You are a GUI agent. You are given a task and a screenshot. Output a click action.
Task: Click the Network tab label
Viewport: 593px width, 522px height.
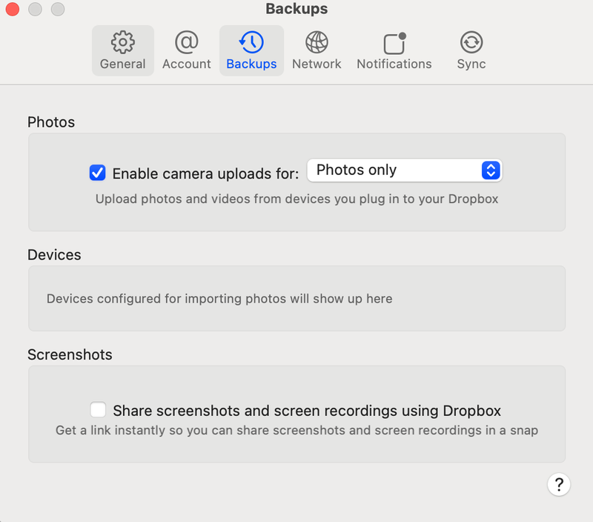tap(317, 64)
